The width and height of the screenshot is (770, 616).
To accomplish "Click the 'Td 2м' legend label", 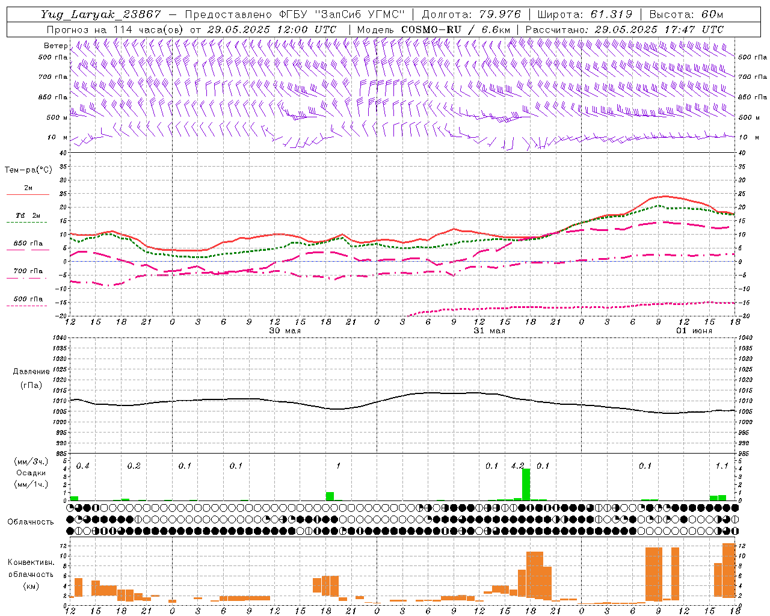I will tap(28, 215).
